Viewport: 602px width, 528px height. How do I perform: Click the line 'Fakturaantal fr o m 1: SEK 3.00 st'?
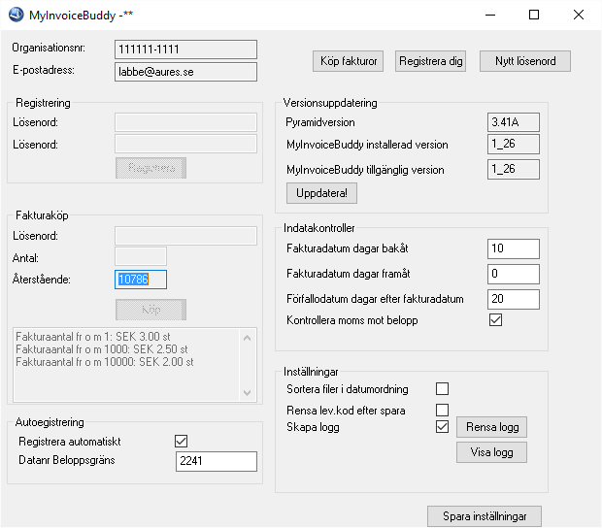pos(93,337)
